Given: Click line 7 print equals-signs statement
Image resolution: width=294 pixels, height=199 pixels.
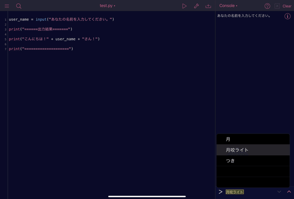Looking at the screenshot, I should click(x=41, y=49).
